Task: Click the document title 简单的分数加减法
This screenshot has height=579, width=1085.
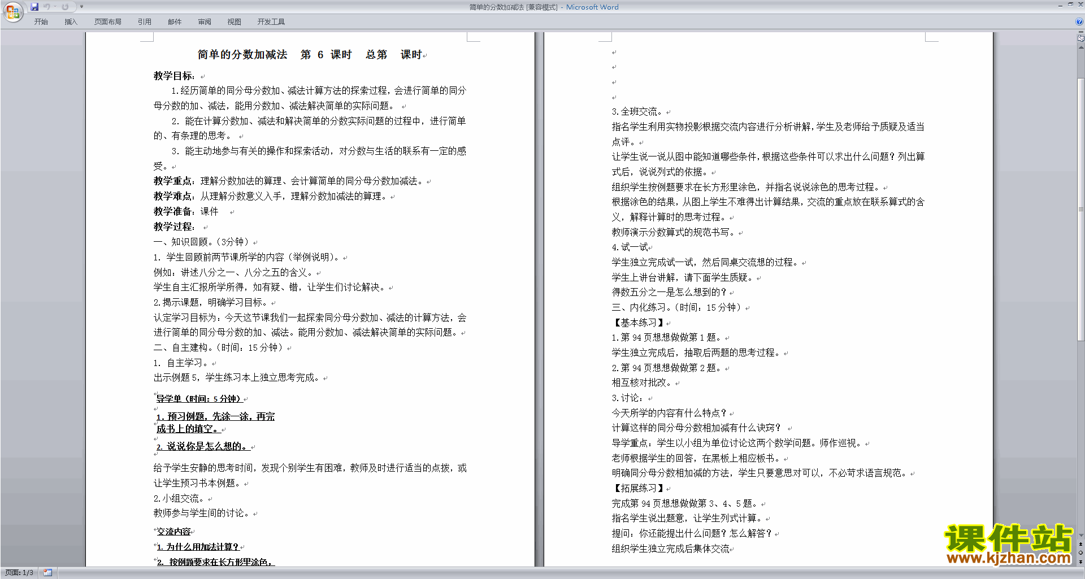Action: [x=242, y=55]
